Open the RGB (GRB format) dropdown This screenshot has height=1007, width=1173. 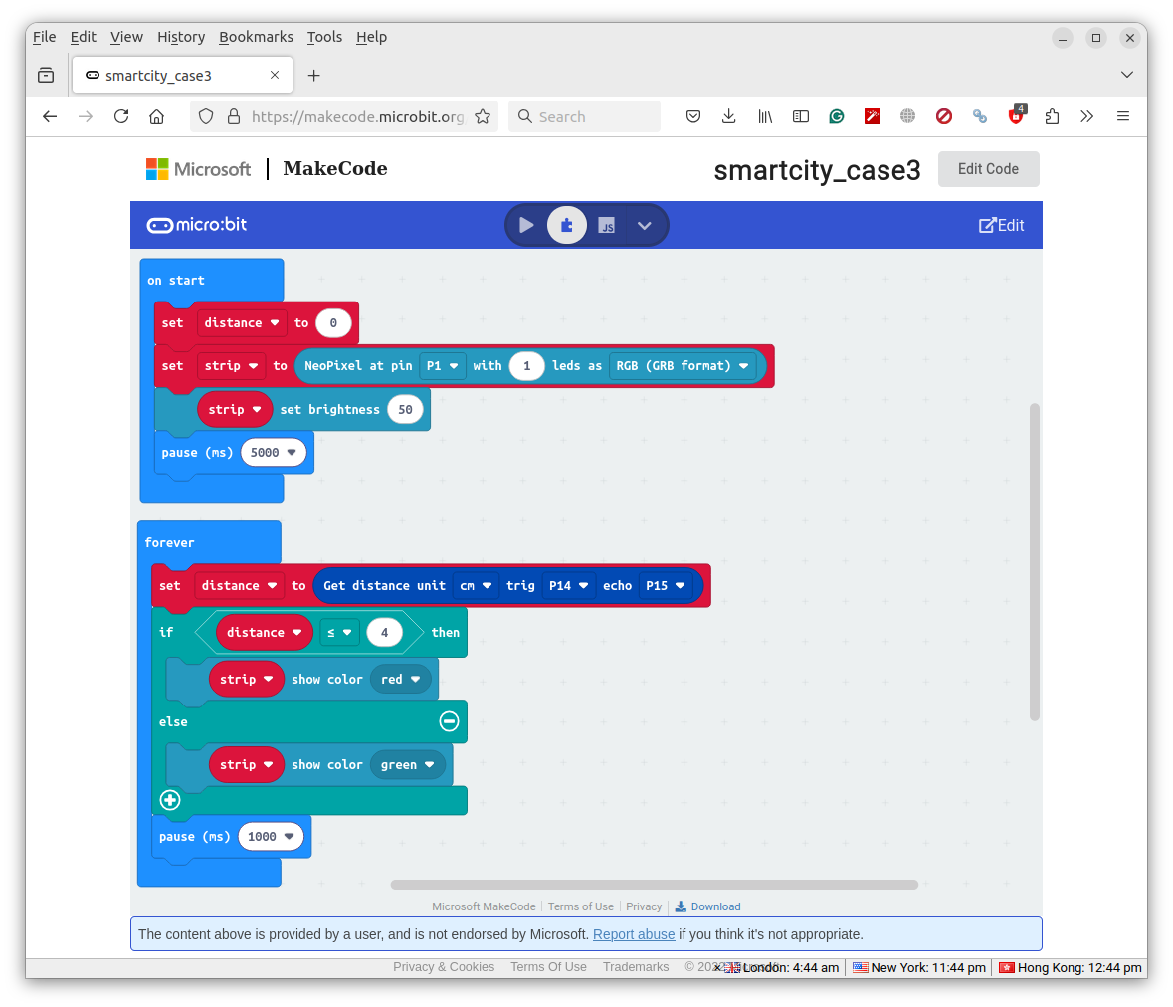click(683, 366)
